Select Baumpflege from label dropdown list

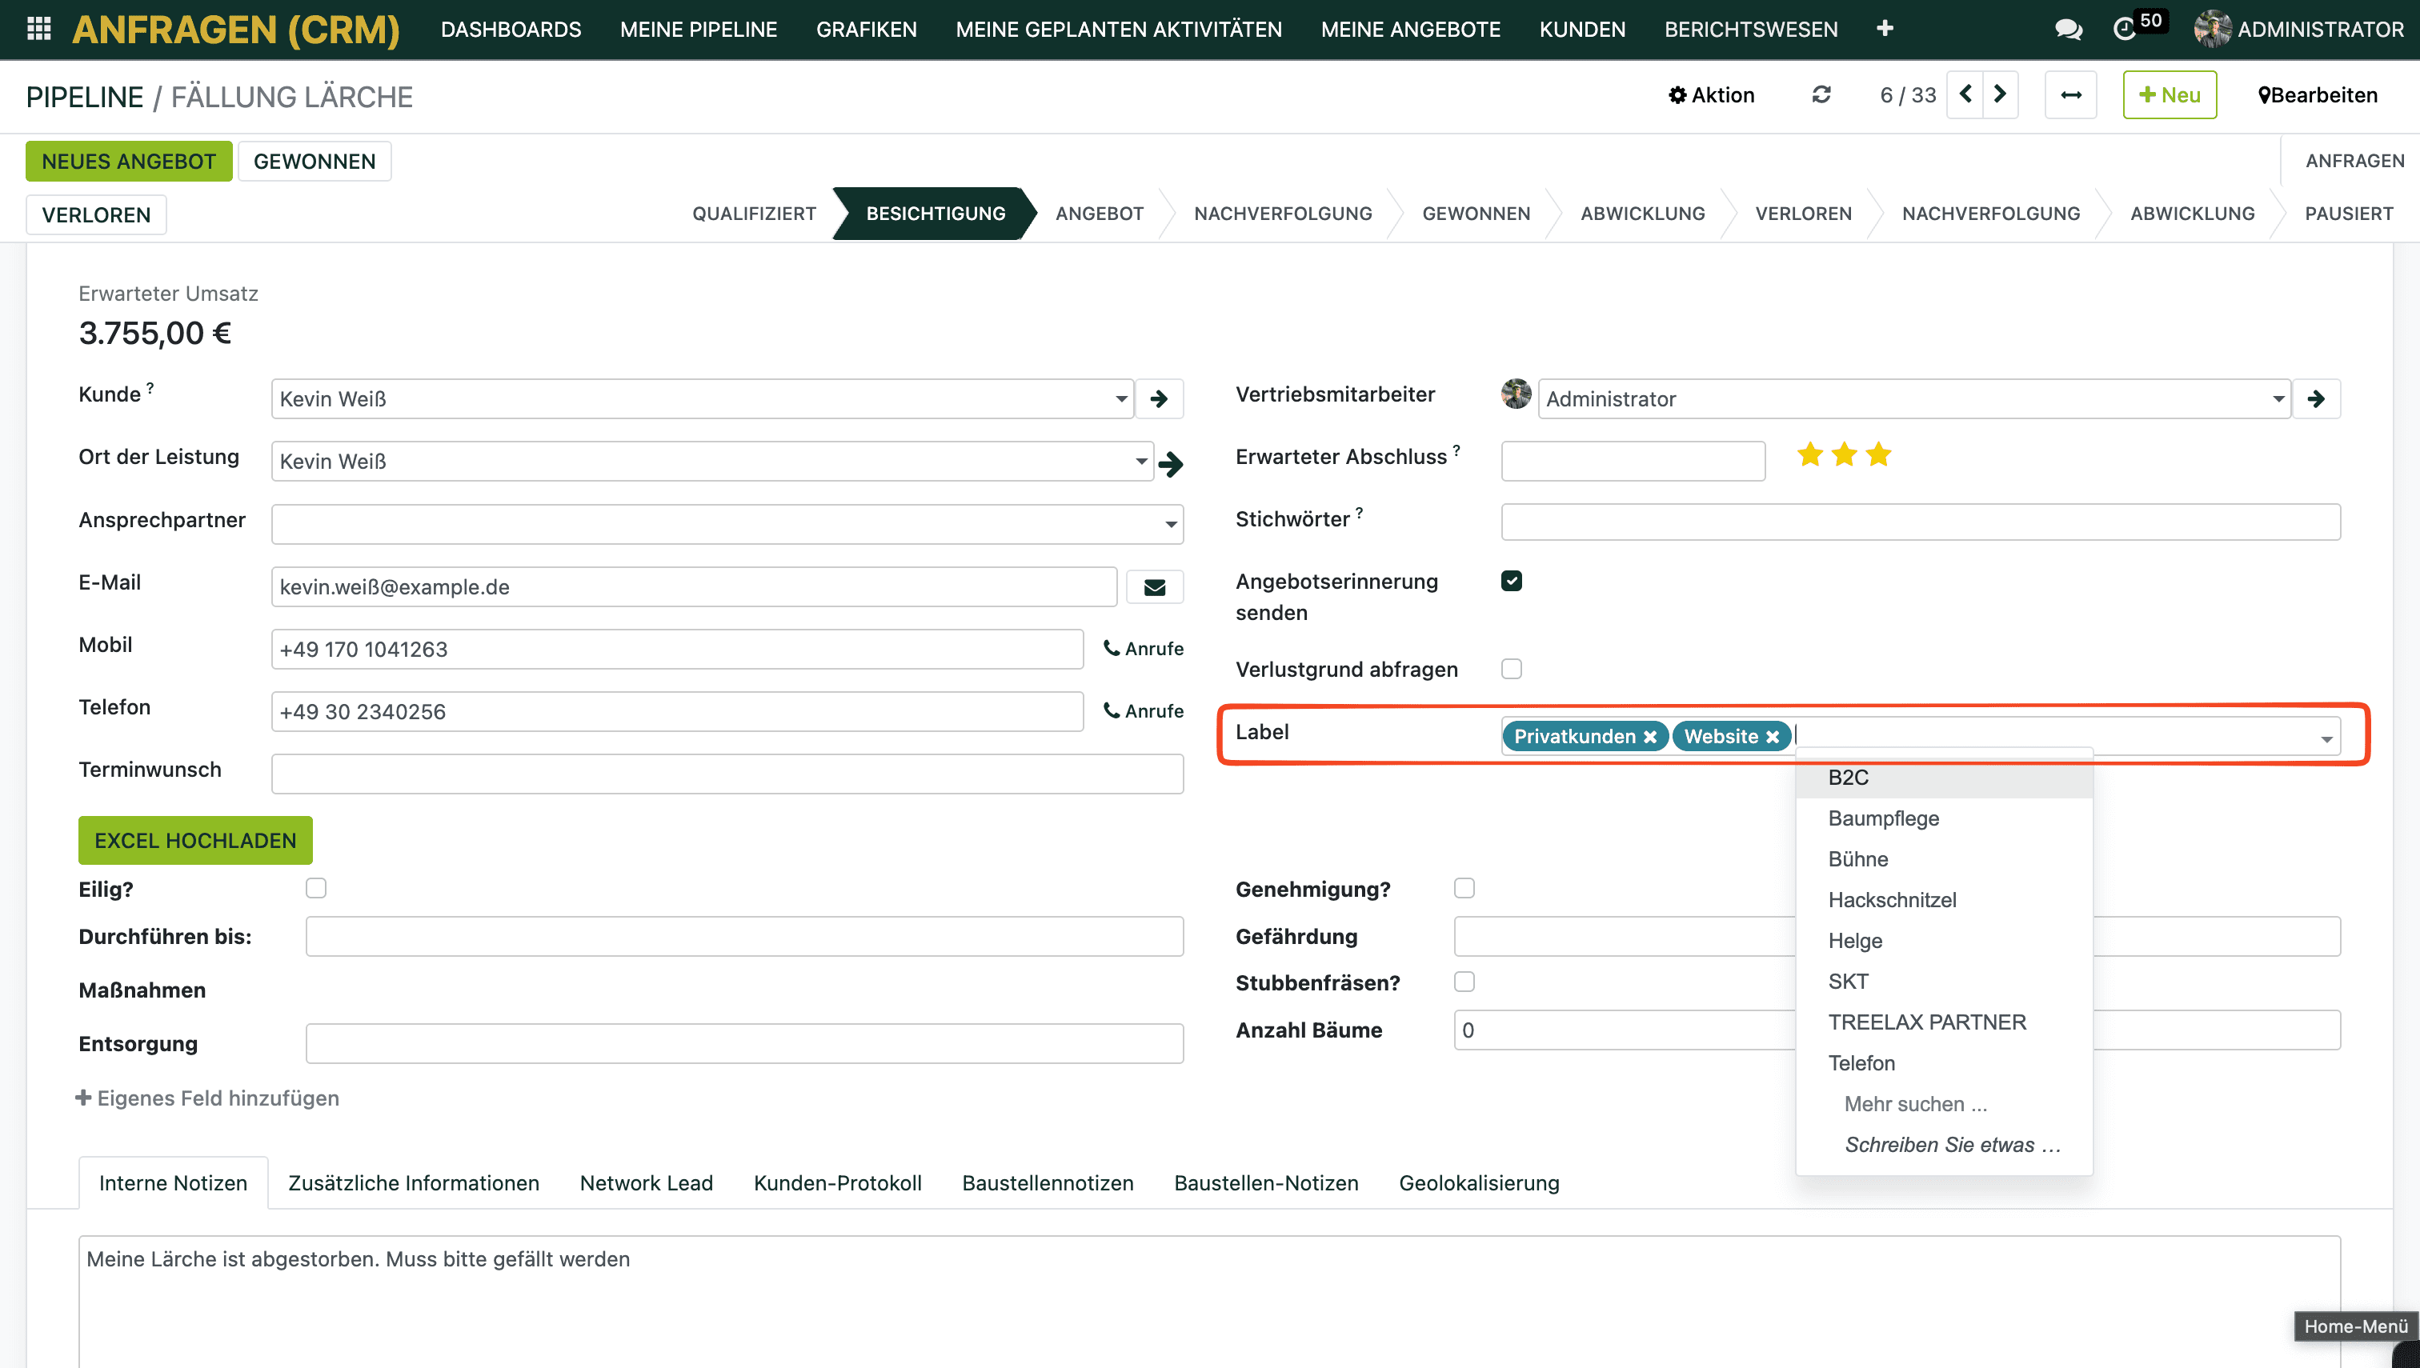tap(1883, 818)
